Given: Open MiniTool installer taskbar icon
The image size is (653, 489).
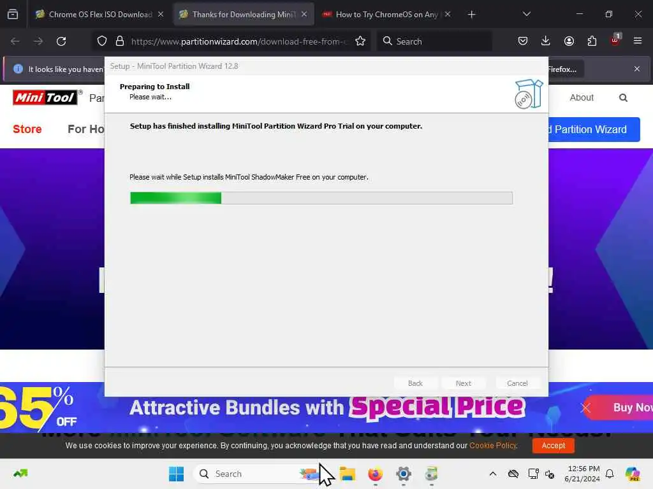Looking at the screenshot, I should click(x=432, y=474).
